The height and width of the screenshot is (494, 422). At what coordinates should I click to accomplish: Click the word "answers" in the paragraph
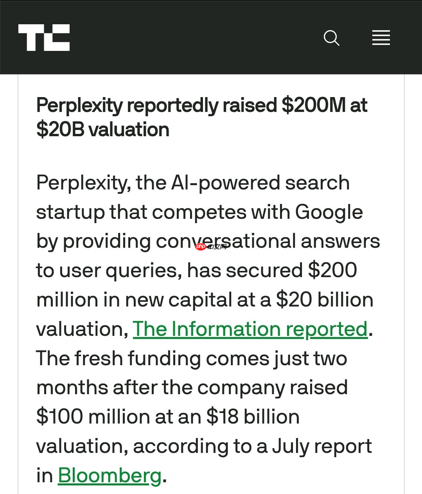tap(340, 241)
